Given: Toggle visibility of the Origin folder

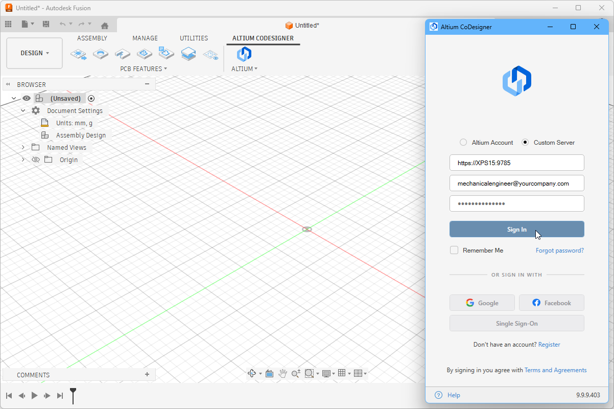Looking at the screenshot, I should pos(36,160).
